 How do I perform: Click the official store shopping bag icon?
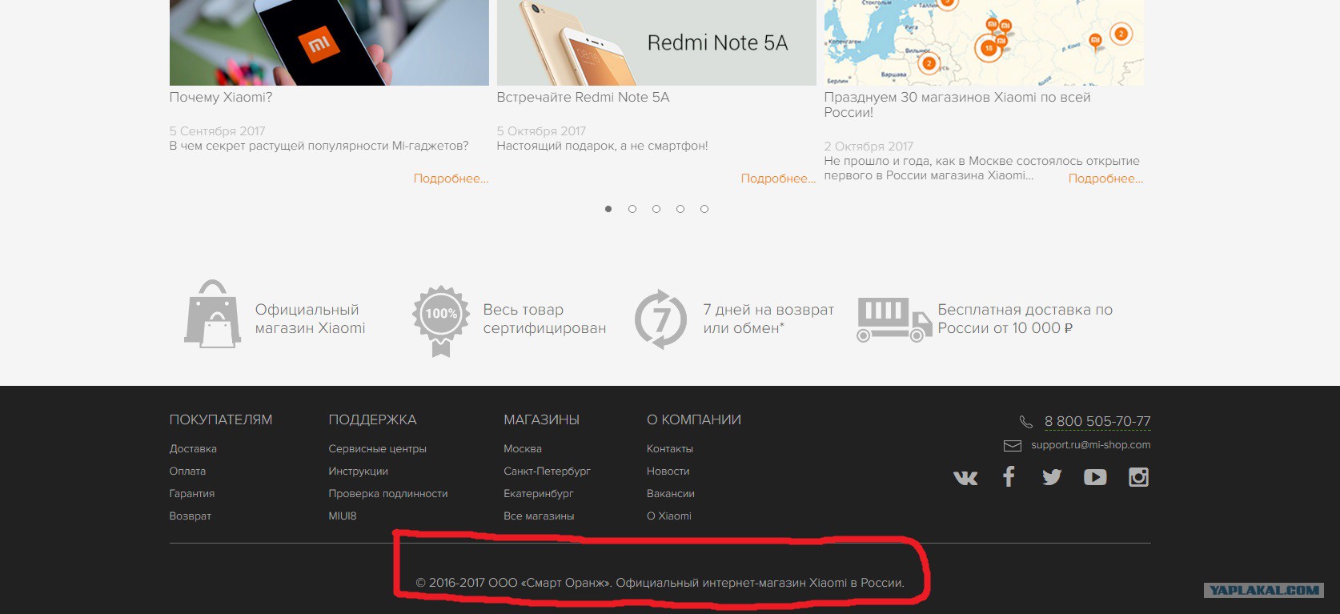tap(212, 314)
